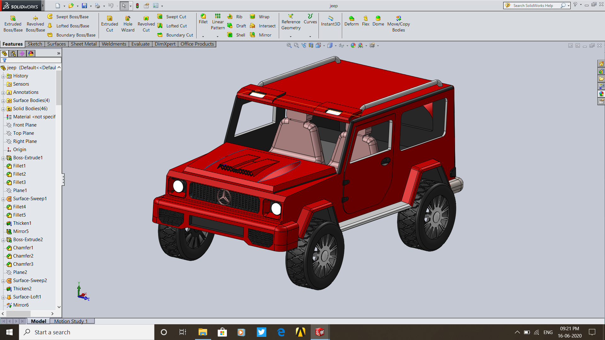Select Boundary Cut feature
The height and width of the screenshot is (340, 605).
[176, 35]
